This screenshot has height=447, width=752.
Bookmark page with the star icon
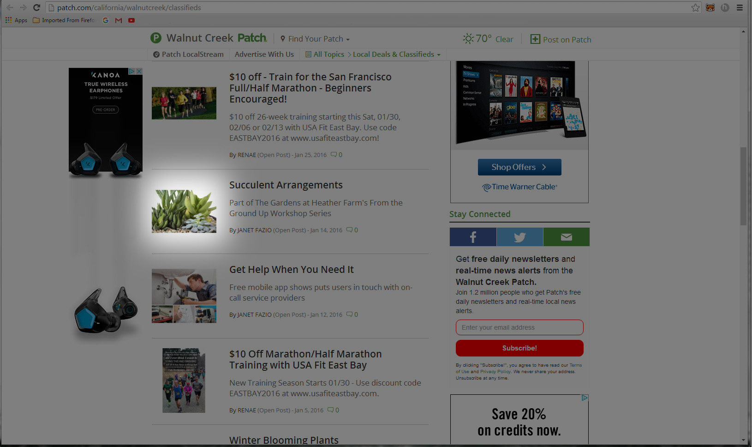695,7
